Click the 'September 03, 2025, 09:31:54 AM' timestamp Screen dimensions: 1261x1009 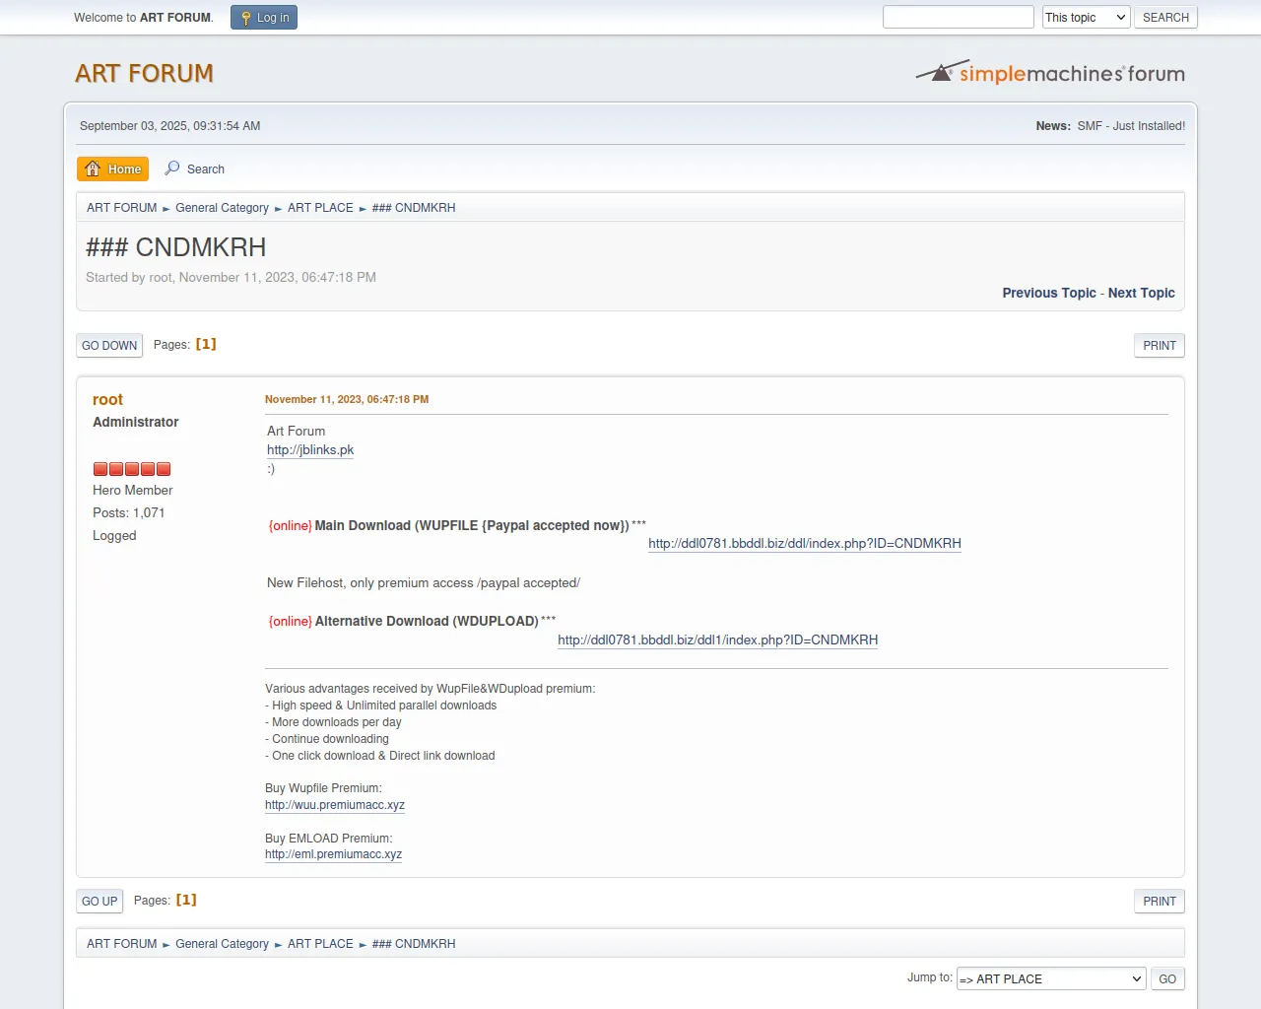[170, 126]
